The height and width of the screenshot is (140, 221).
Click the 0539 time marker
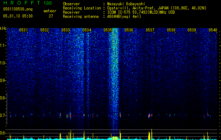pos(192,30)
